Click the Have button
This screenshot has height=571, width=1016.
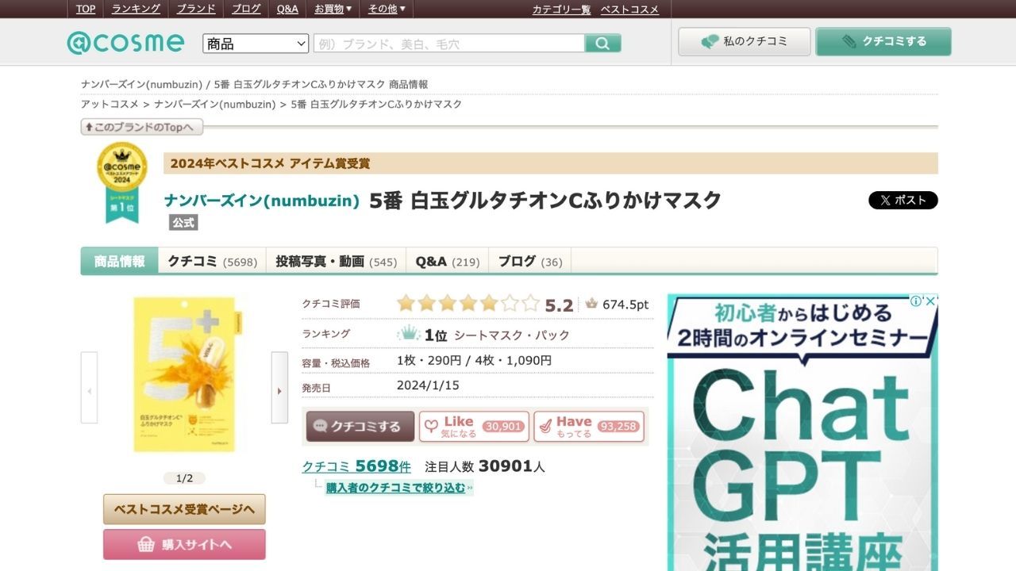click(588, 426)
